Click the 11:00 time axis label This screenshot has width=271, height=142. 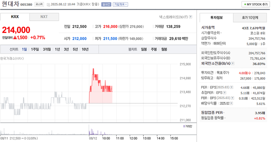120,138
